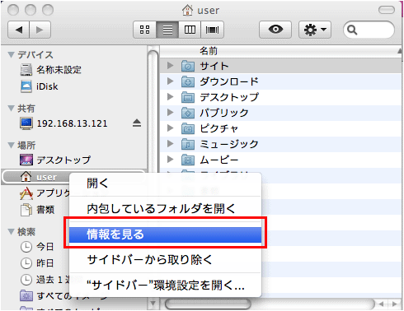This screenshot has width=404, height=311.
Task: Click the search field
Action: (x=369, y=30)
